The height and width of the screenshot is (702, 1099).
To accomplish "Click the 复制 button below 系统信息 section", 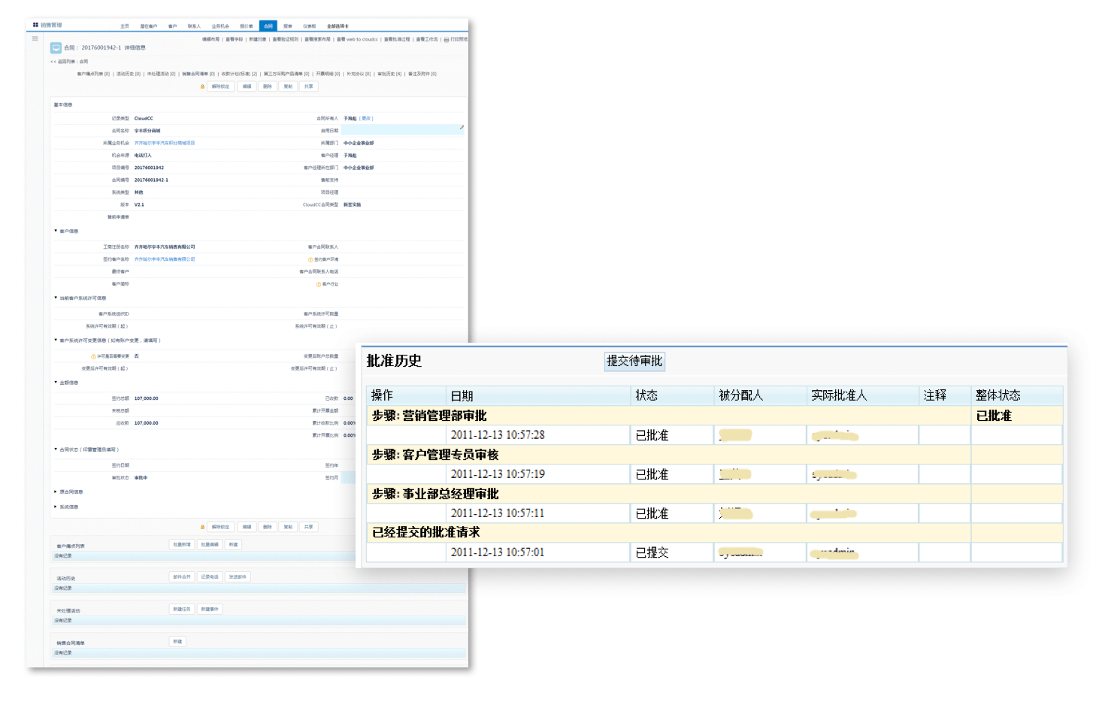I will 288,527.
